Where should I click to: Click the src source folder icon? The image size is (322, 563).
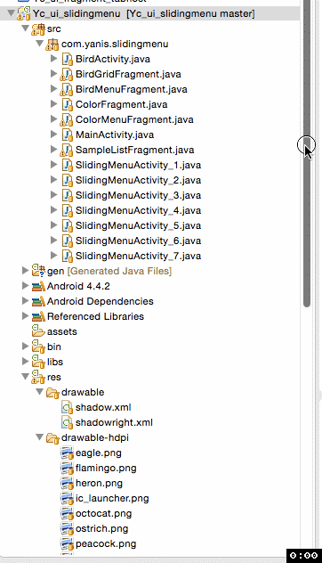click(38, 29)
